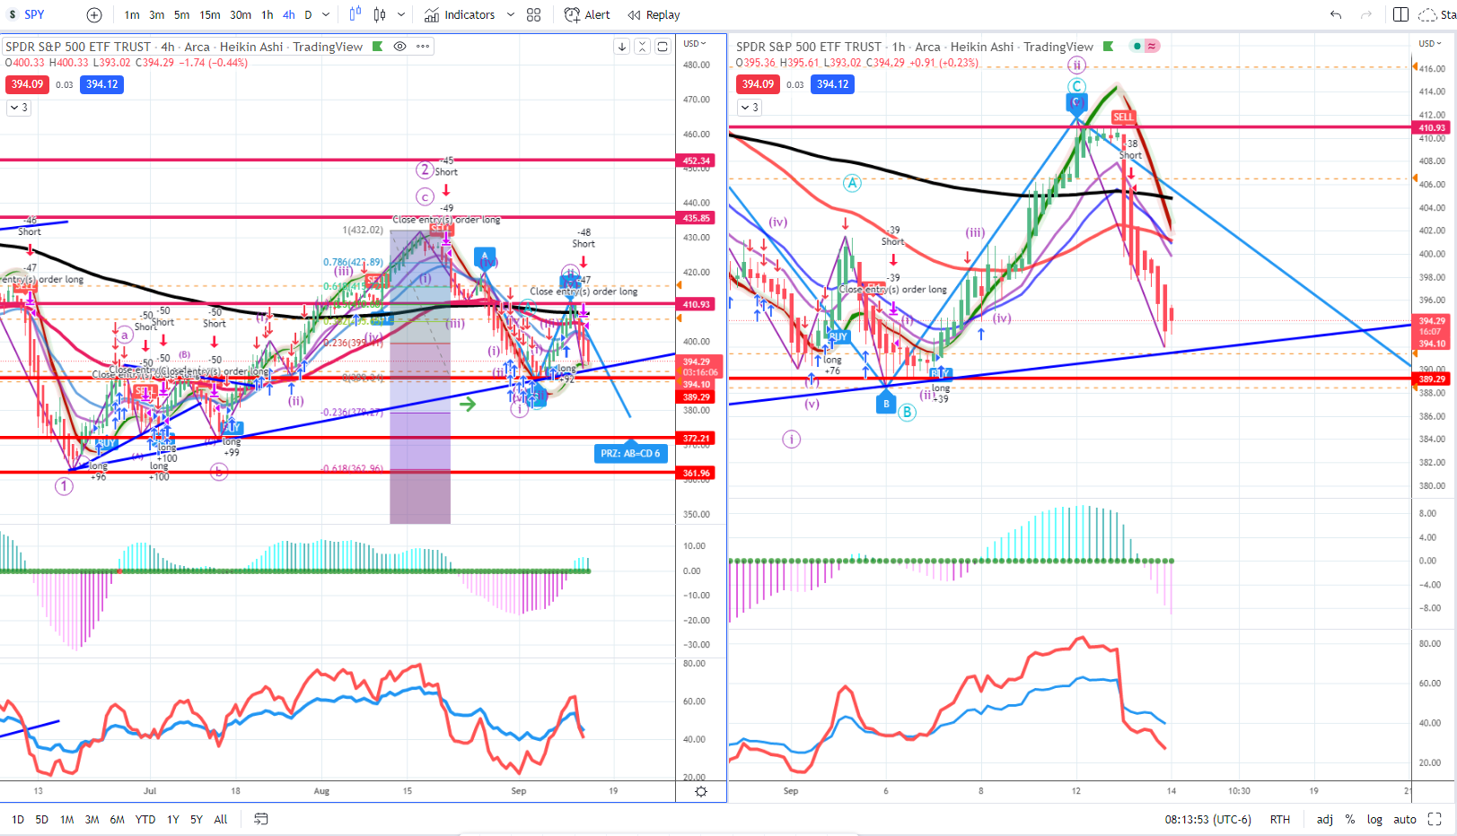Collapse the indicator legend on 1h chart

750,108
